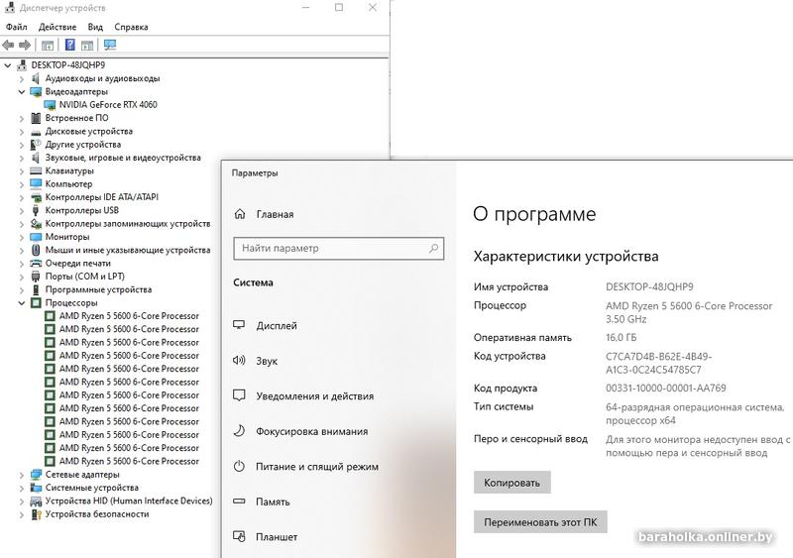This screenshot has height=558, width=793.
Task: Click the Фокусировка внимания moon icon
Action: point(239,431)
